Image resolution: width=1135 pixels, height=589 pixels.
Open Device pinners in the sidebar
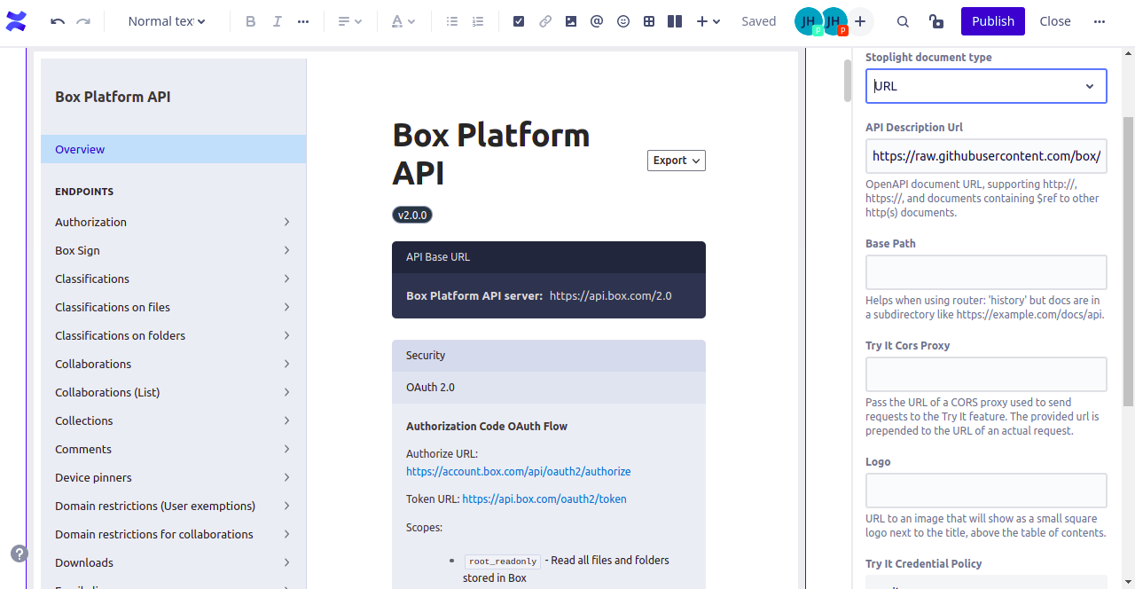pyautogui.click(x=174, y=477)
